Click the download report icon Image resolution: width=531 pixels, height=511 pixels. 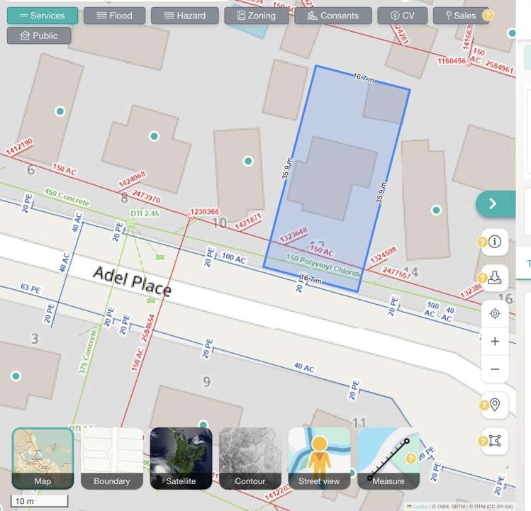[495, 277]
